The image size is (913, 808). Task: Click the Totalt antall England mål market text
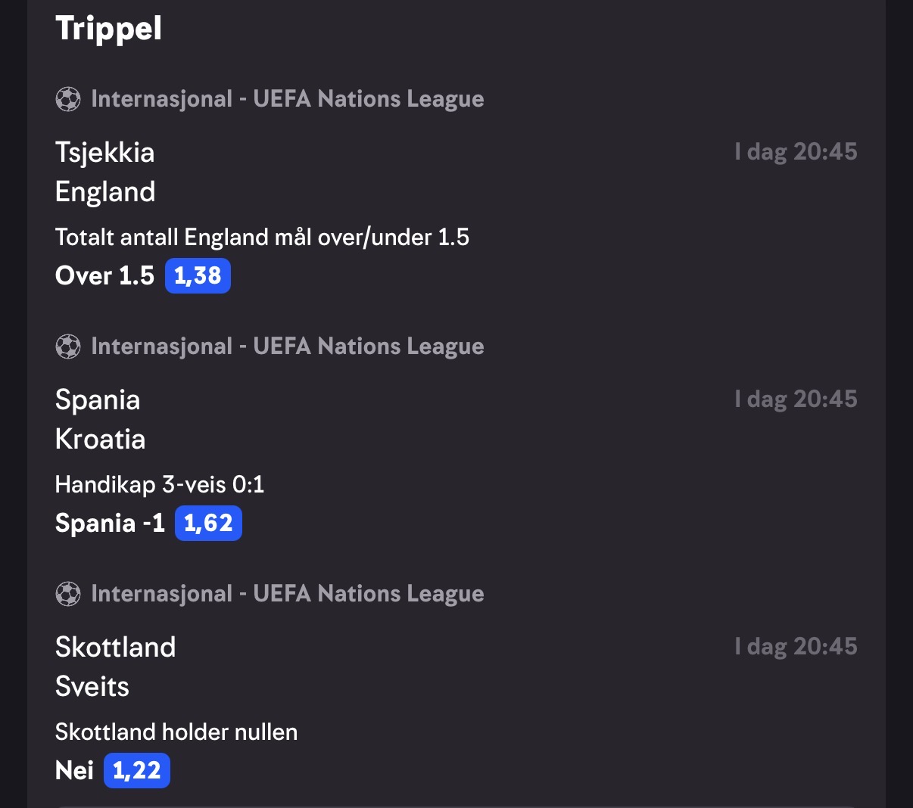pyautogui.click(x=262, y=238)
